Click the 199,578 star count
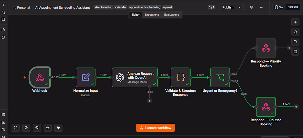The width and height of the screenshot is (303, 138). click(293, 7)
